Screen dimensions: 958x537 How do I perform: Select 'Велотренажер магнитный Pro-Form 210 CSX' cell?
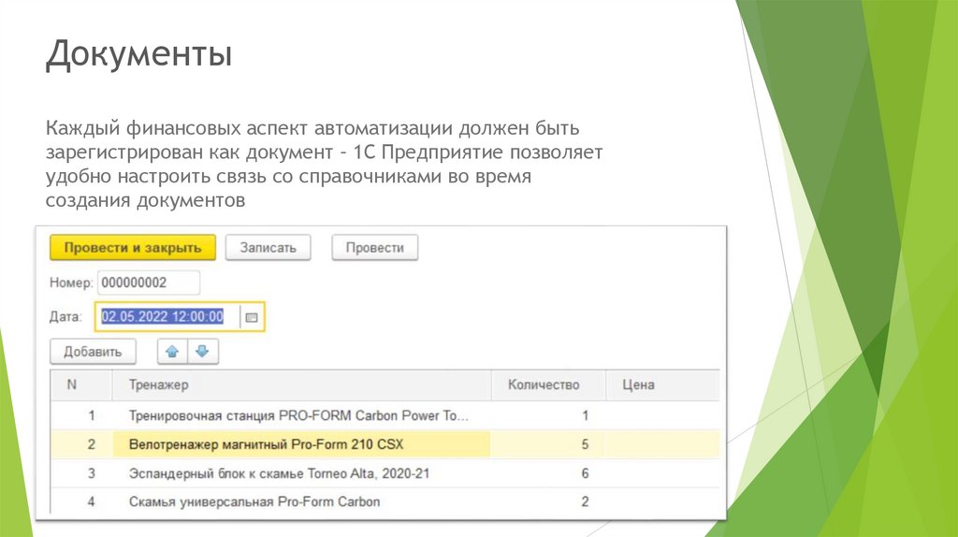click(x=302, y=444)
